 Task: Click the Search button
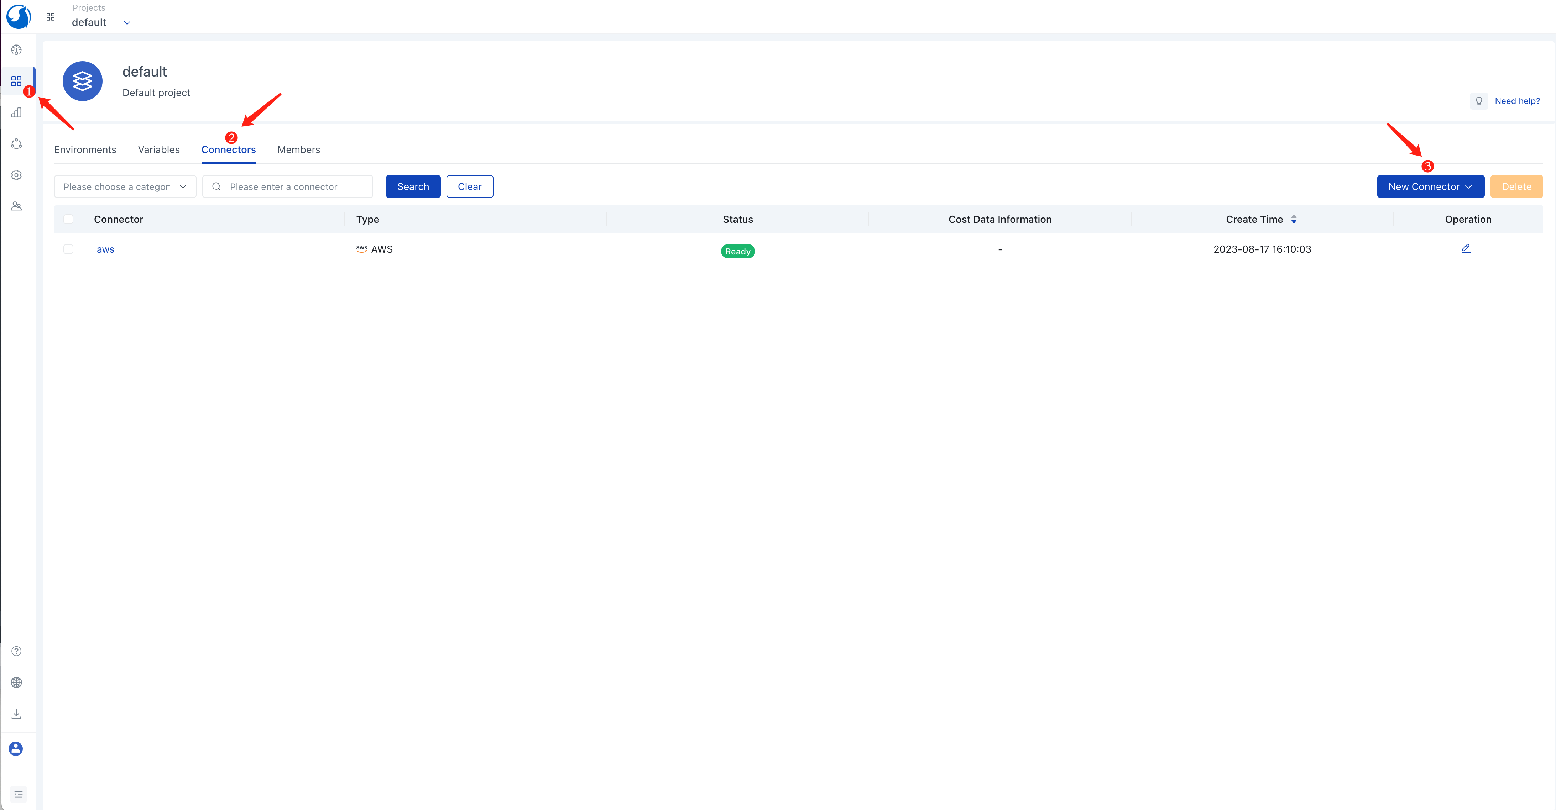pos(413,186)
